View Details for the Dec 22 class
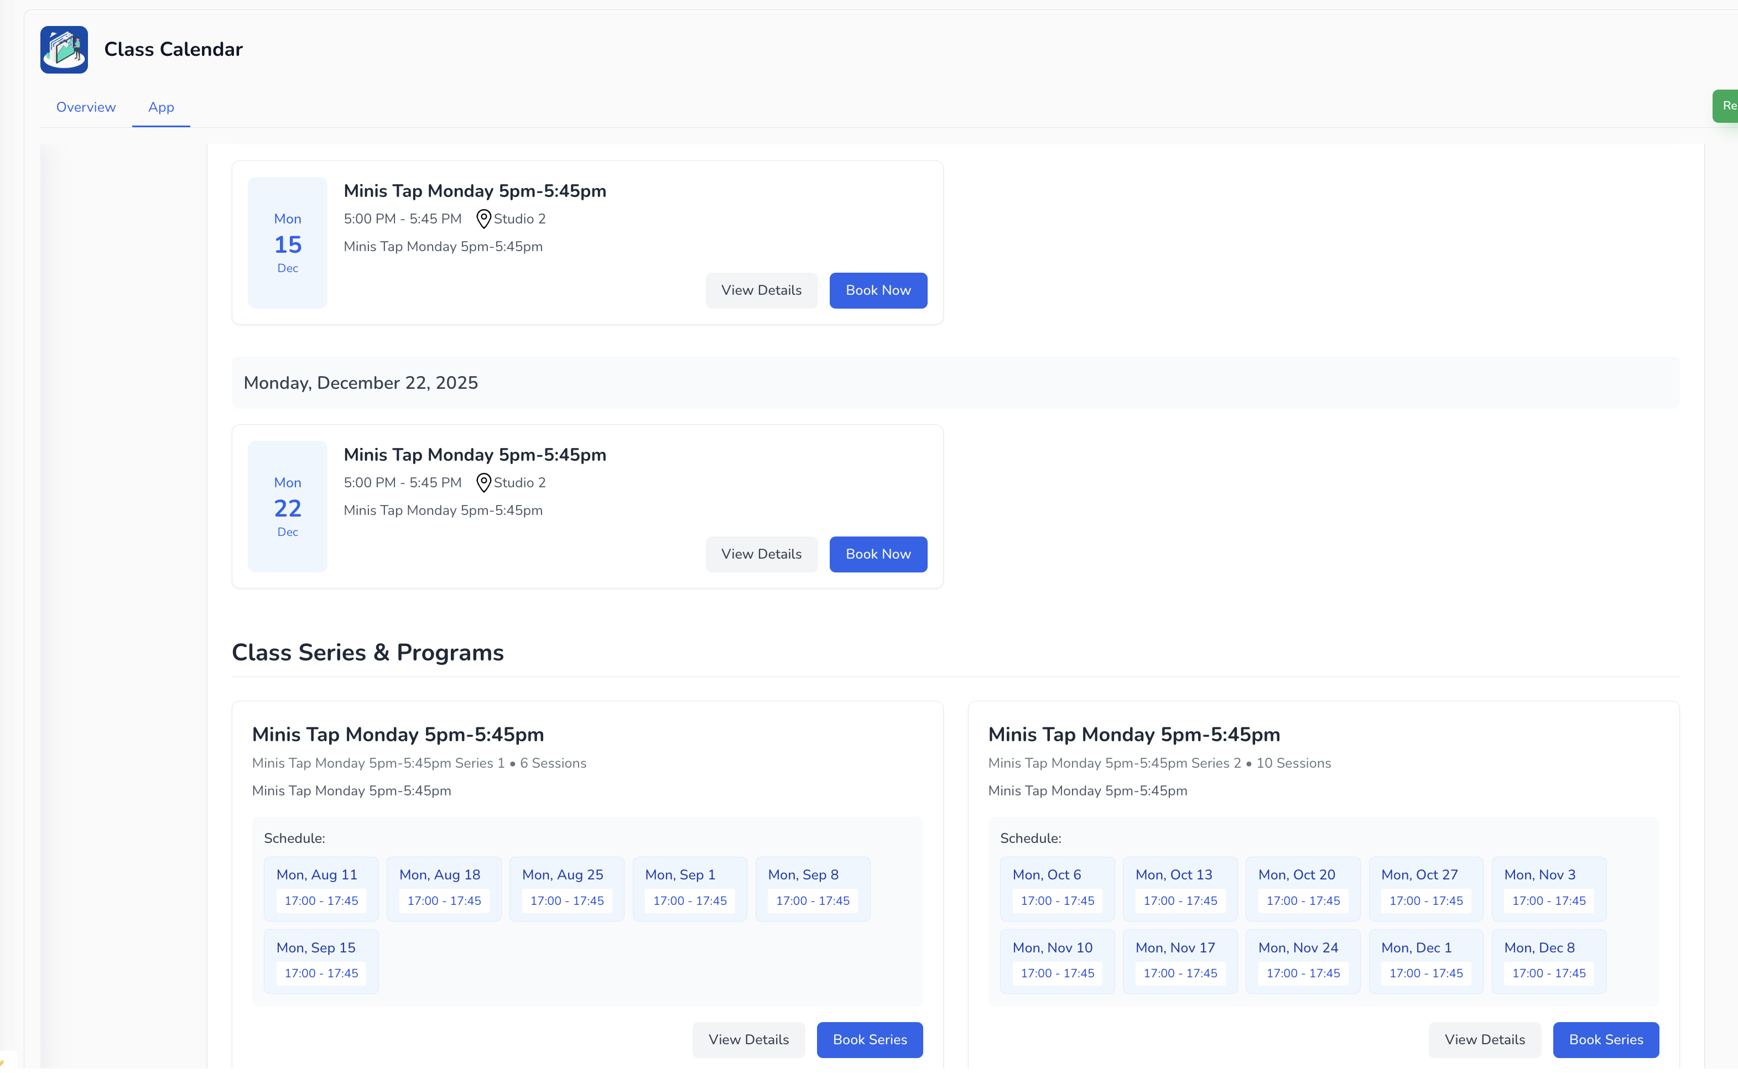 pyautogui.click(x=761, y=555)
